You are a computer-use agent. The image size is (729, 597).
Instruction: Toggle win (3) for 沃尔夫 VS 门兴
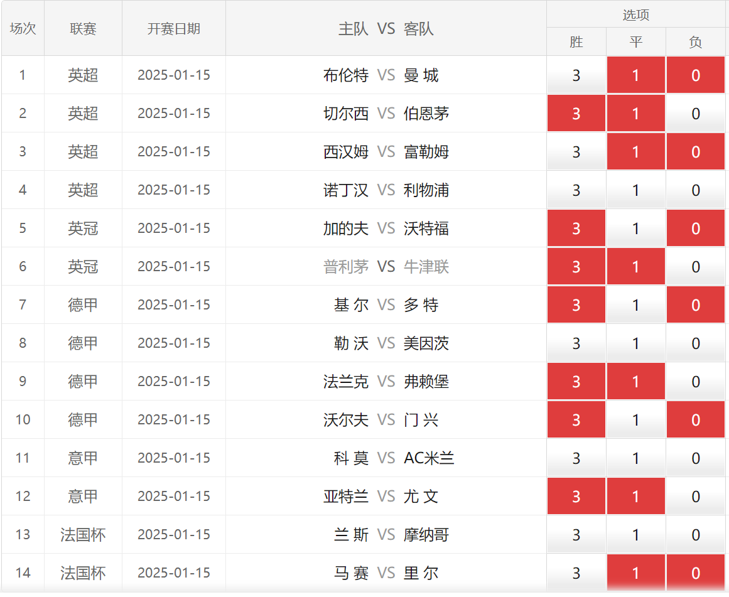point(576,420)
